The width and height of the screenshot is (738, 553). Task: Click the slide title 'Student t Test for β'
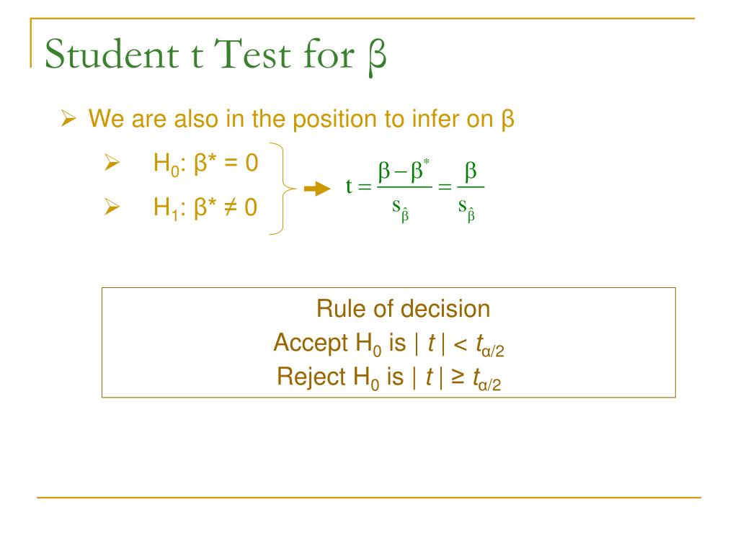[215, 56]
